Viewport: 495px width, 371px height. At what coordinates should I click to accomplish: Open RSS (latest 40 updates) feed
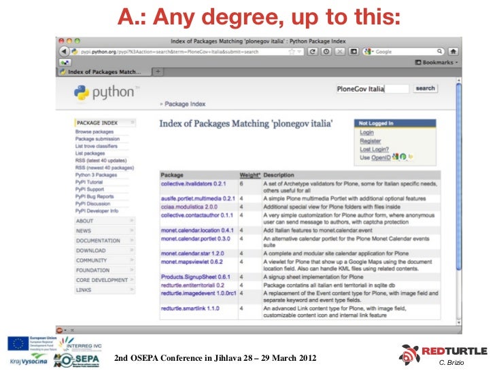[x=101, y=160]
